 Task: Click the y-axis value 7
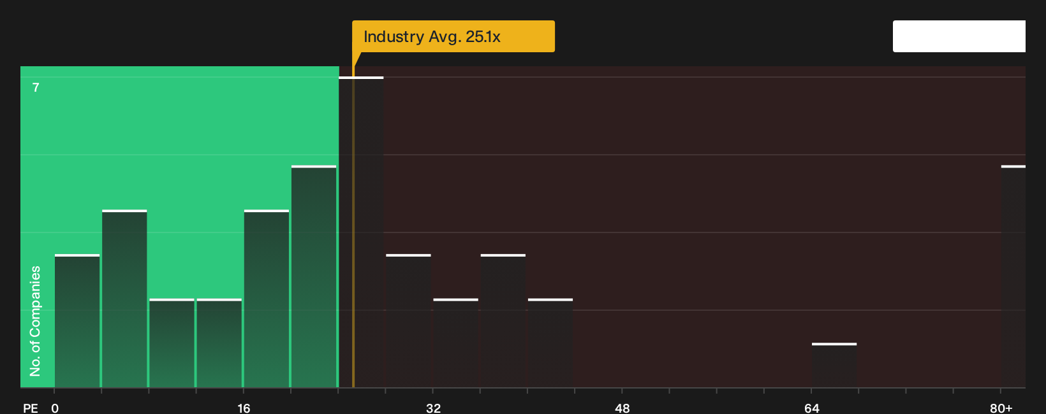(x=36, y=87)
